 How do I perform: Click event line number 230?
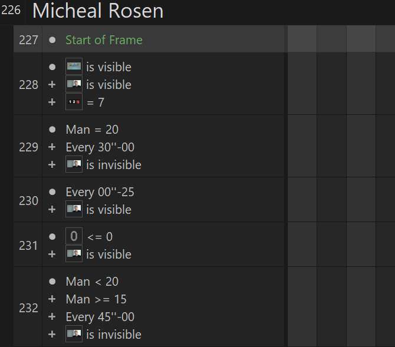point(28,200)
